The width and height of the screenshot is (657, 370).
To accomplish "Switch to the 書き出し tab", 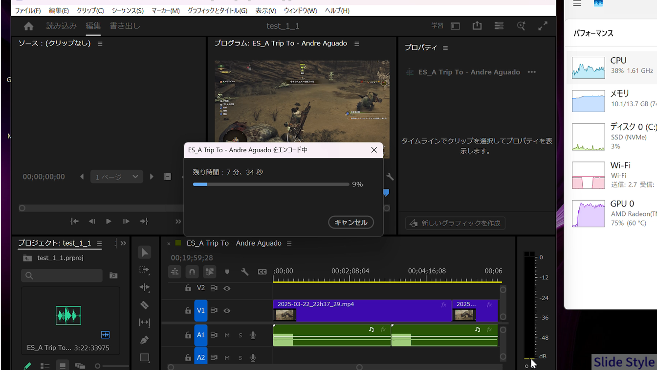I will (x=125, y=26).
